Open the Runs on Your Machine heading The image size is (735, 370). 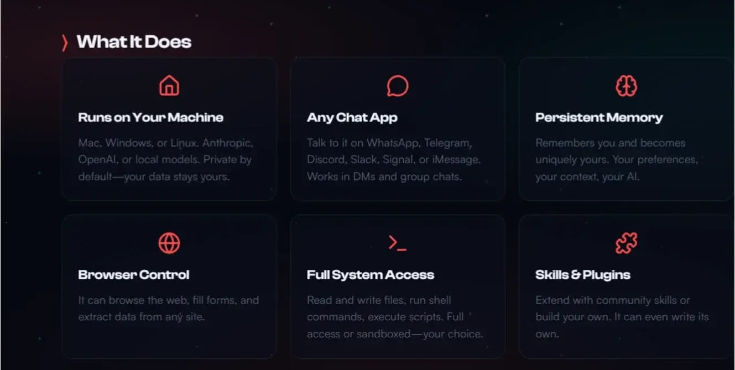click(x=151, y=117)
